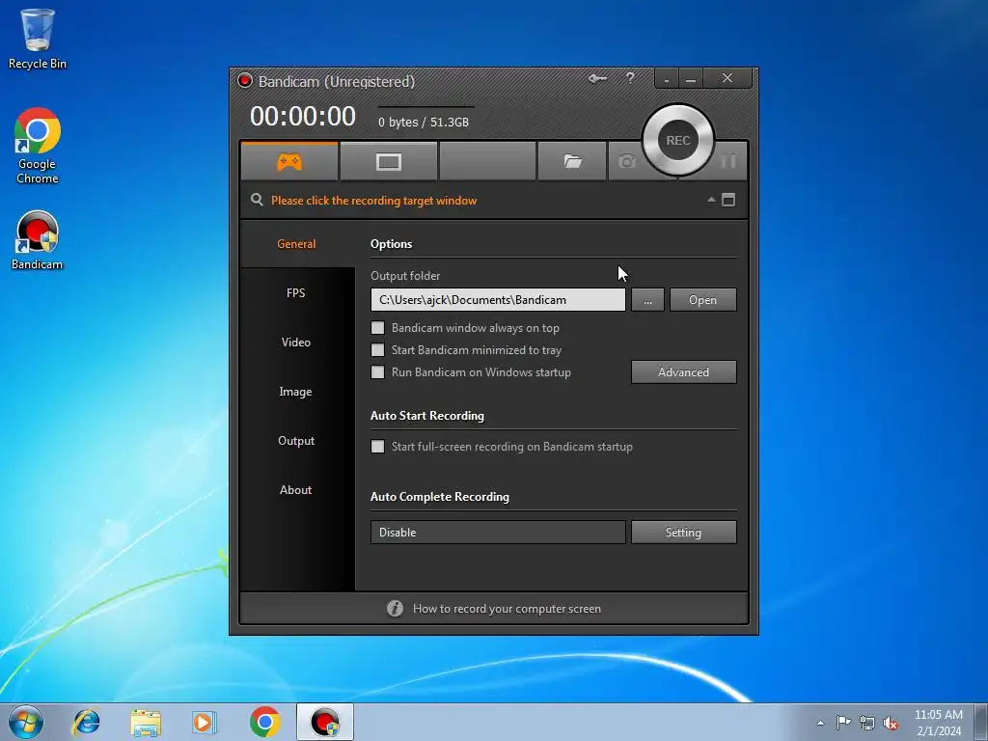Open help with the question mark icon
Viewport: 988px width, 741px height.
pos(630,78)
